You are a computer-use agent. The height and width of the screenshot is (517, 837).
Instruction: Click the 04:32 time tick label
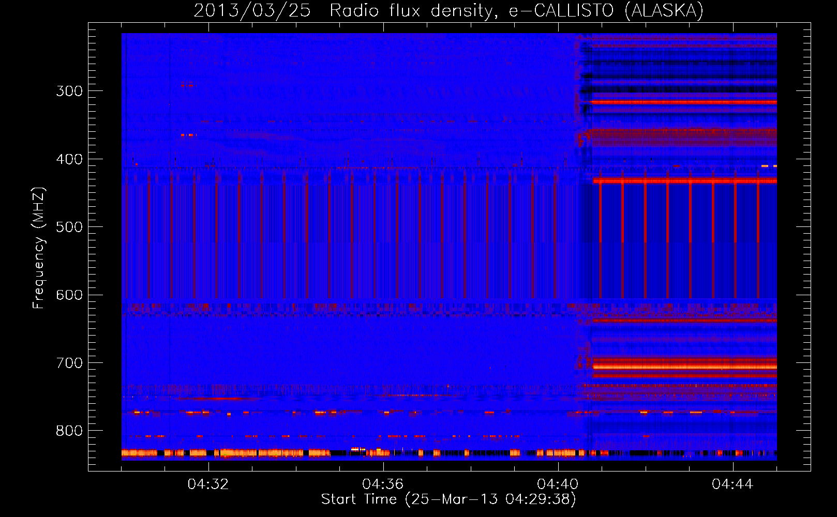click(208, 484)
